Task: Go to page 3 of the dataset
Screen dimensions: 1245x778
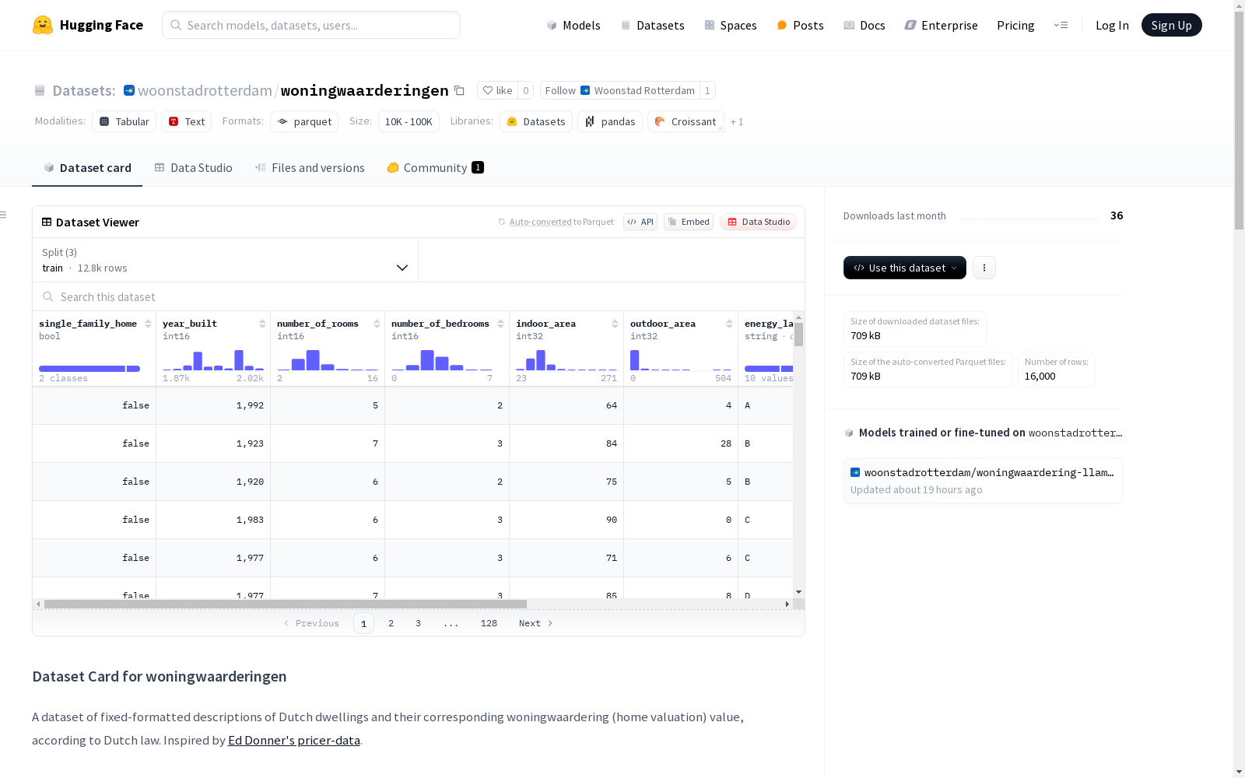Action: [x=418, y=623]
